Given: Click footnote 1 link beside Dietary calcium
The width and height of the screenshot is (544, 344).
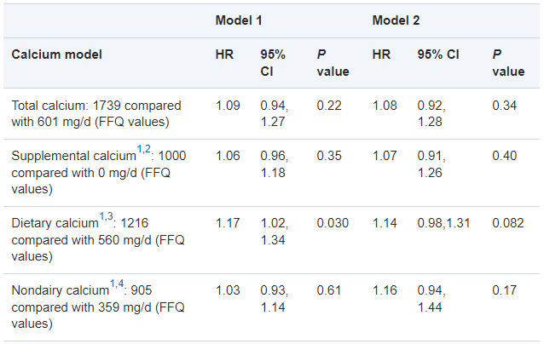Looking at the screenshot, I should pos(101,217).
